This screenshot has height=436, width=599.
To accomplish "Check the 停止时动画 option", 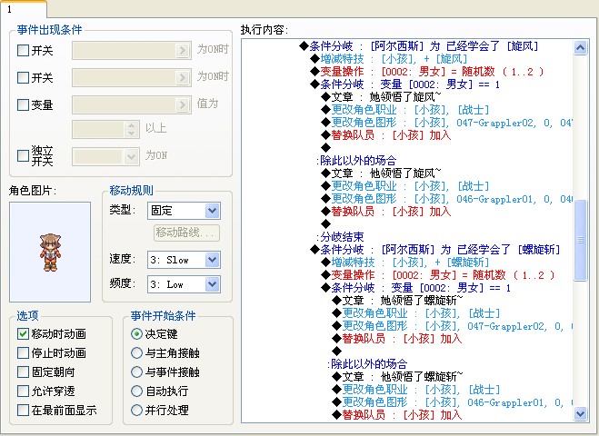I will tap(24, 352).
